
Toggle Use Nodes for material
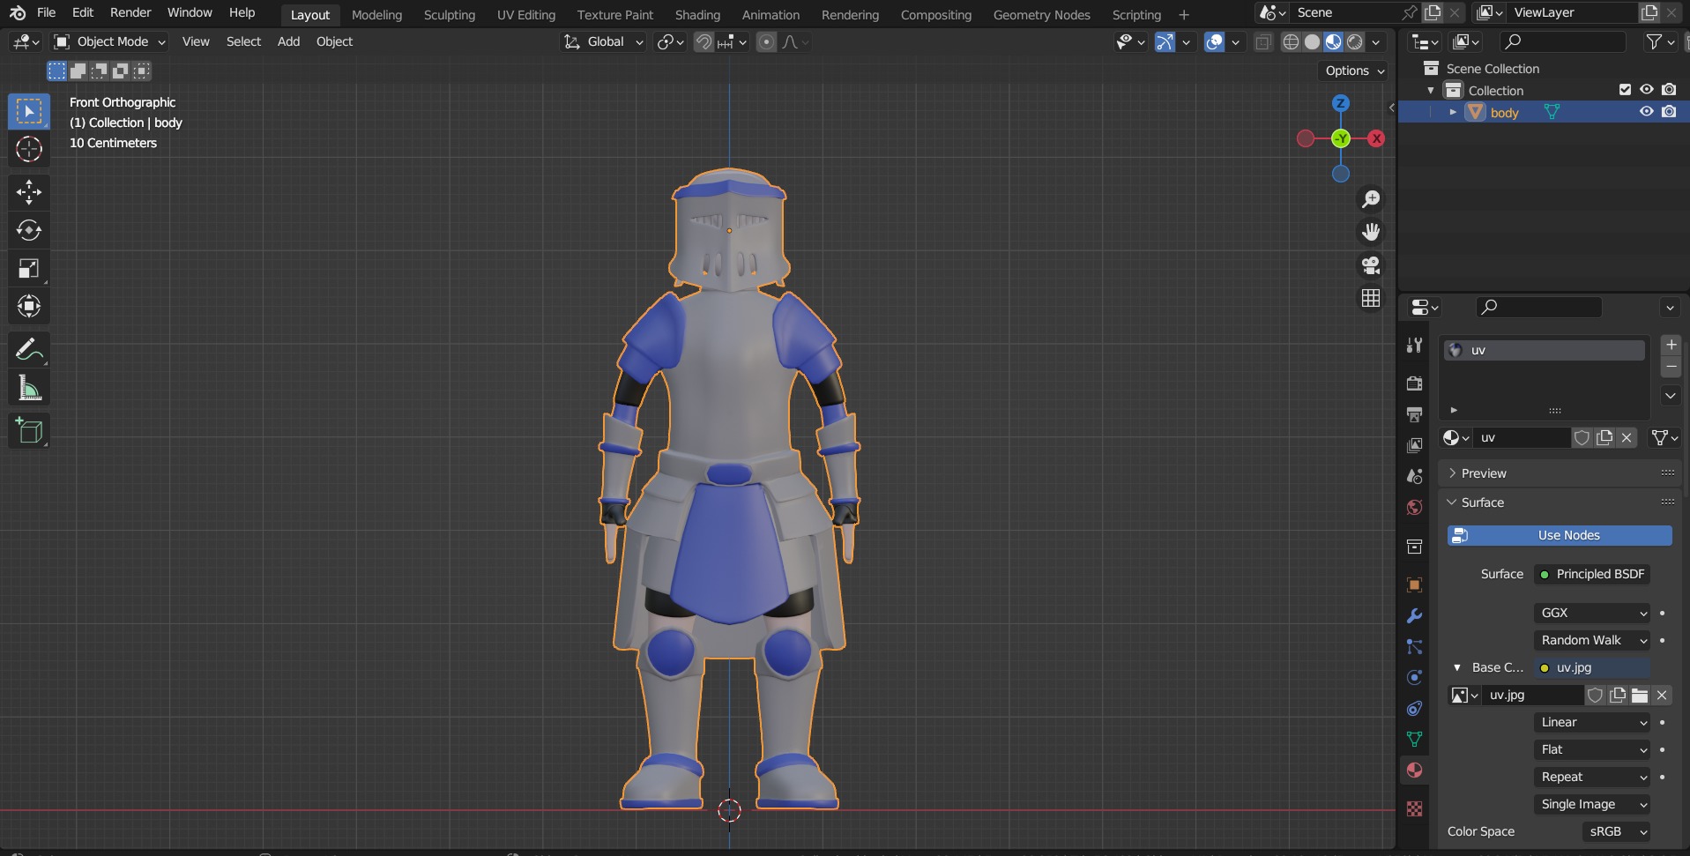(1560, 535)
